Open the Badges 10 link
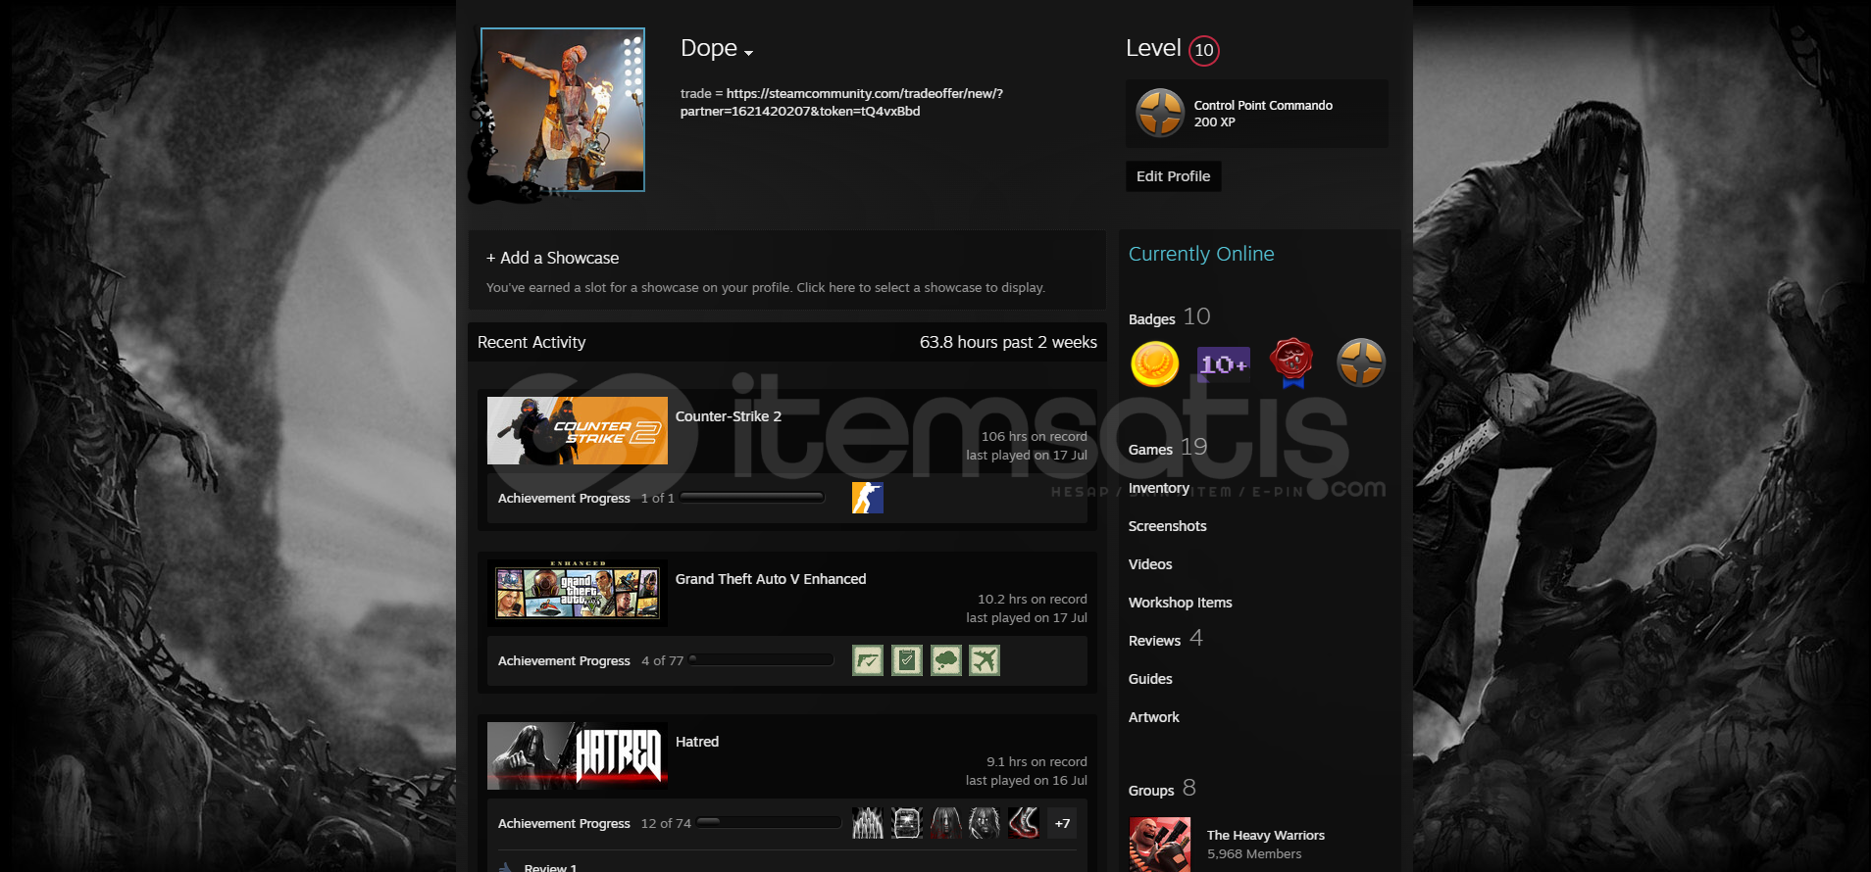1871x872 pixels. click(1169, 317)
